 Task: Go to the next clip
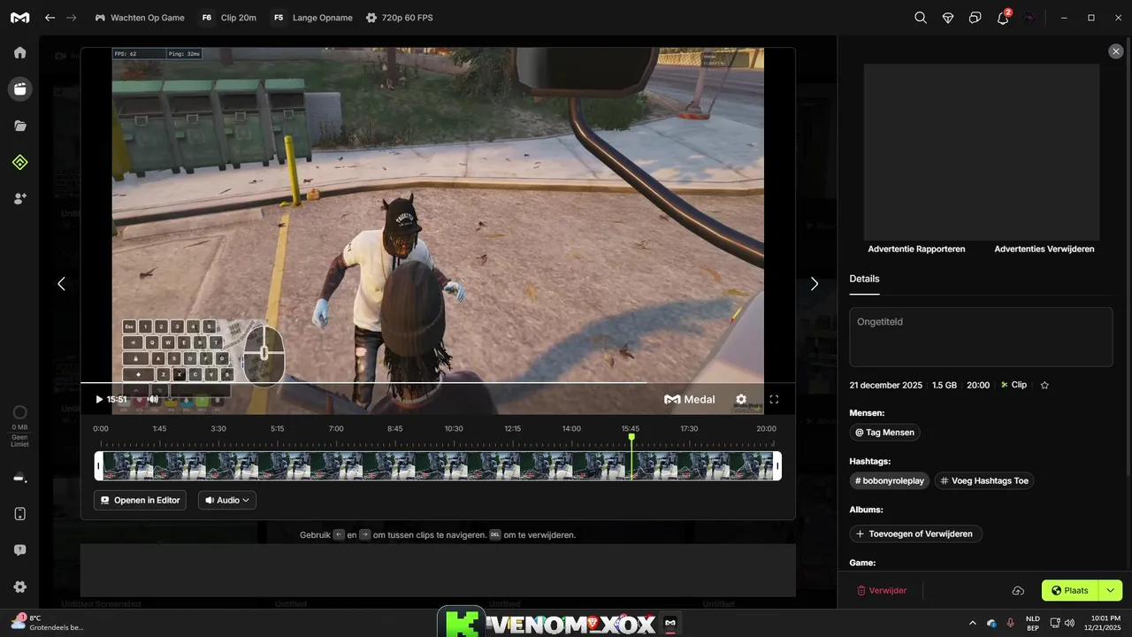[815, 284]
